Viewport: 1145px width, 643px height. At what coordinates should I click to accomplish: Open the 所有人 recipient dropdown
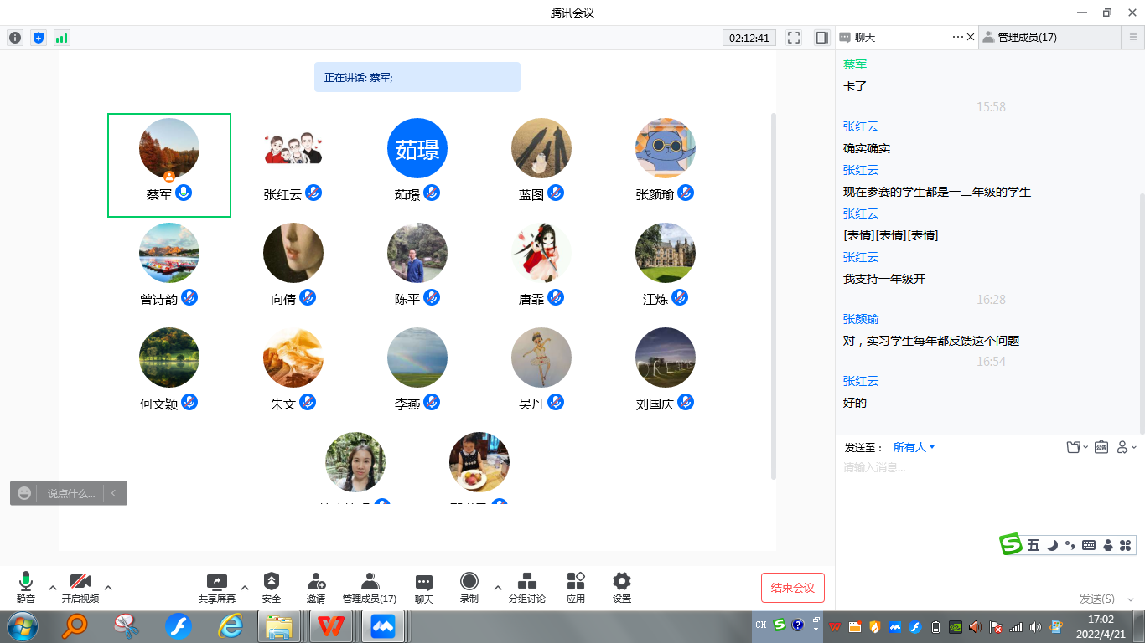pos(914,448)
